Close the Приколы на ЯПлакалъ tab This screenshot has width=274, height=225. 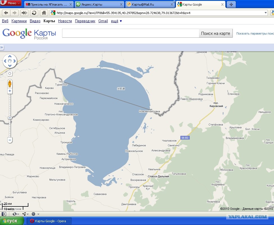coord(71,4)
